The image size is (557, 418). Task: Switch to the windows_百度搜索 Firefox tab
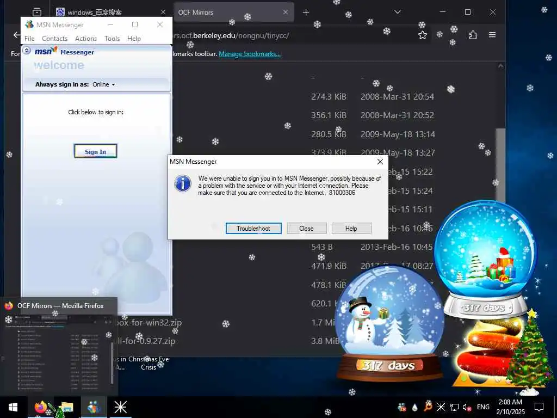tap(110, 12)
